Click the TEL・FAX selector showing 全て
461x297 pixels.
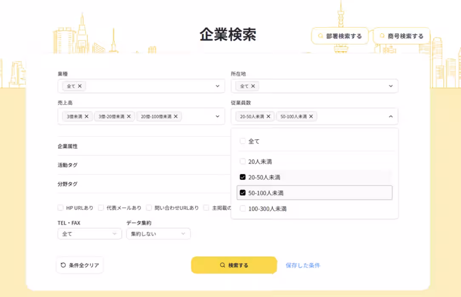pyautogui.click(x=89, y=234)
